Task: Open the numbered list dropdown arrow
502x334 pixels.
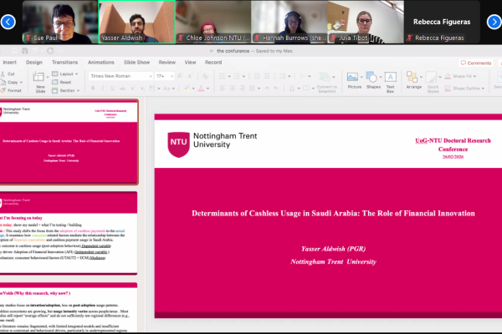Action: 244,76
